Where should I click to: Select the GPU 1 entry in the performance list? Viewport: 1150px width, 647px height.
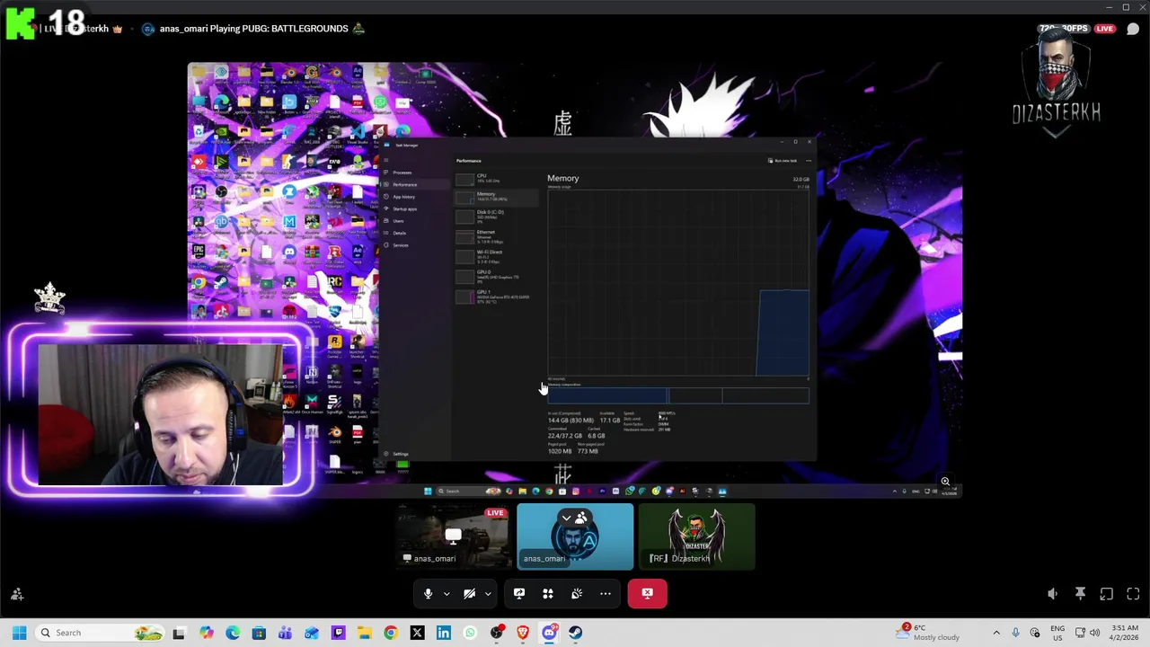click(x=496, y=297)
